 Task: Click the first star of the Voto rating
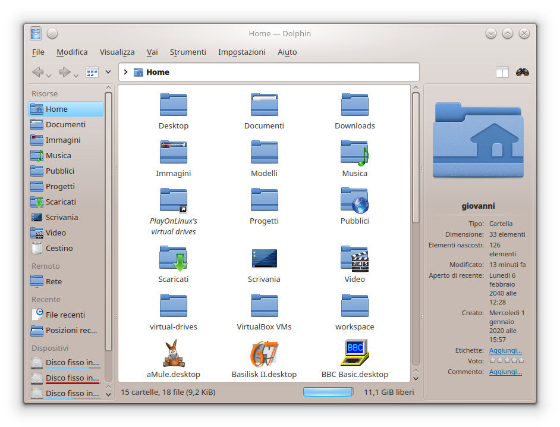(492, 360)
